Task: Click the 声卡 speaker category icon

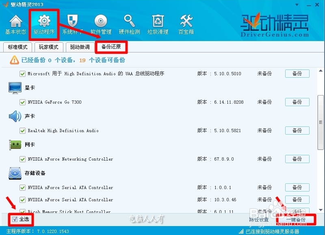Action: 15,116
